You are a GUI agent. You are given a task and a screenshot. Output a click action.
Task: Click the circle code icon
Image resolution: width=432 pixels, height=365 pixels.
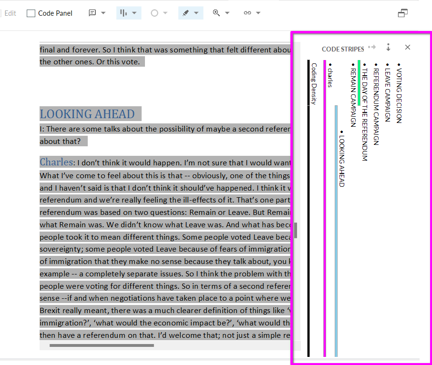pos(154,13)
